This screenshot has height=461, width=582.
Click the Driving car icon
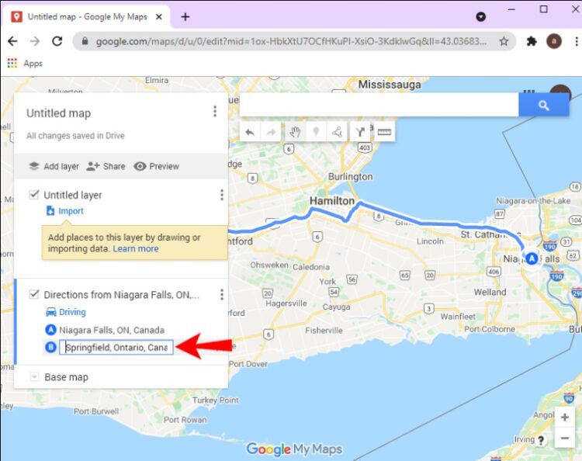click(51, 312)
